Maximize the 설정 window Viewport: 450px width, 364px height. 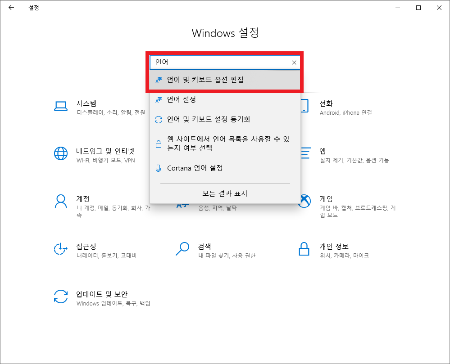[418, 8]
